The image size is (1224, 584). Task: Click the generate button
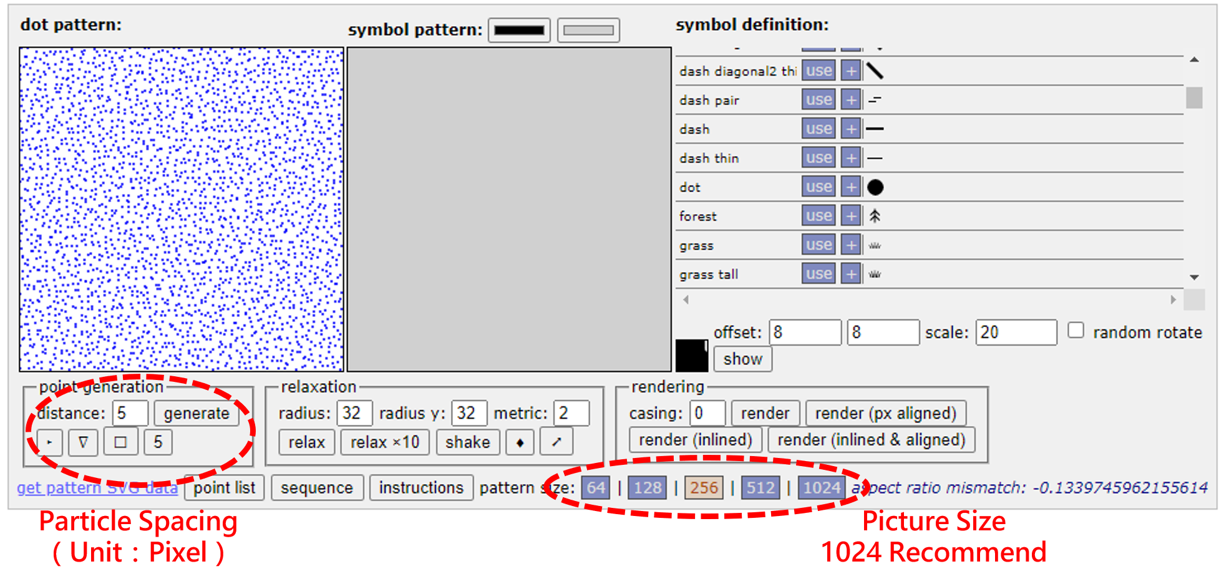click(197, 413)
